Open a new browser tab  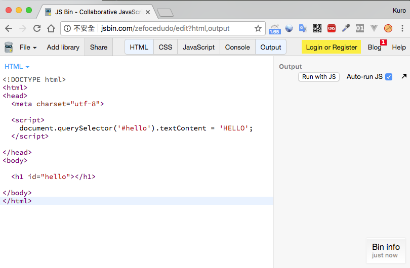click(x=165, y=13)
